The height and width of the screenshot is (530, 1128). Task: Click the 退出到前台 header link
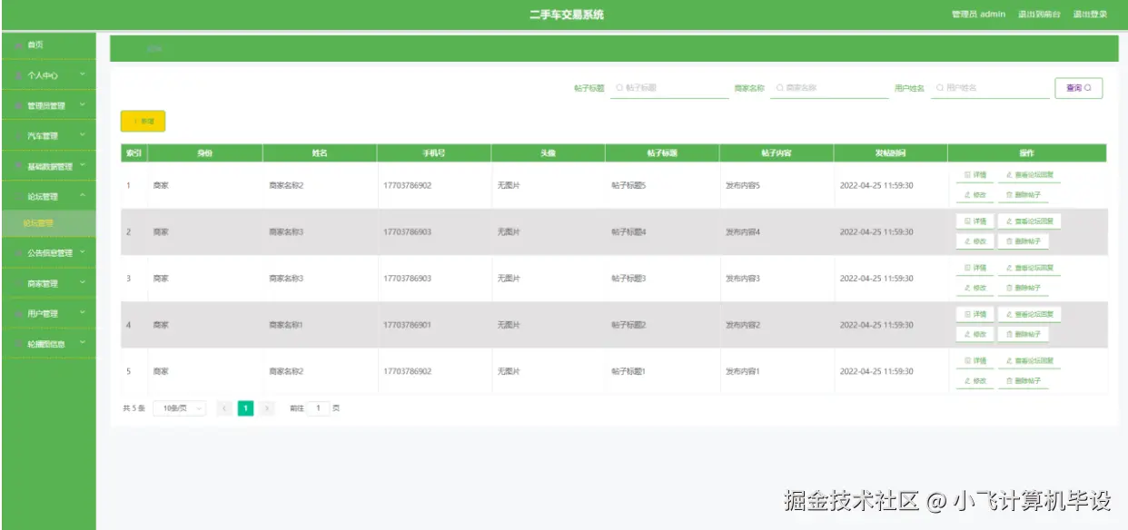tap(1039, 15)
